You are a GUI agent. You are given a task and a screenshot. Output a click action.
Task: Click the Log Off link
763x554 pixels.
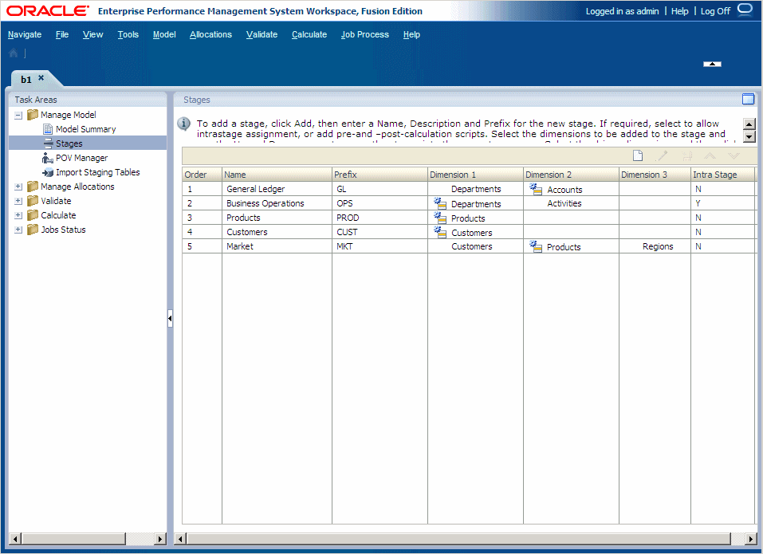click(x=714, y=11)
